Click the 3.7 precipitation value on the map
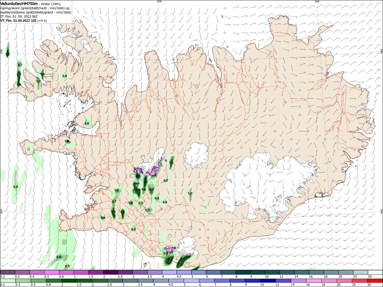Image resolution: width=383 pixels, height=287 pixels. point(137,185)
